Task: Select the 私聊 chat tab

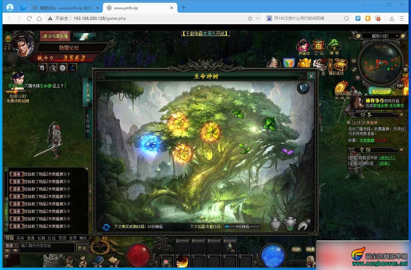Action: coord(41,238)
